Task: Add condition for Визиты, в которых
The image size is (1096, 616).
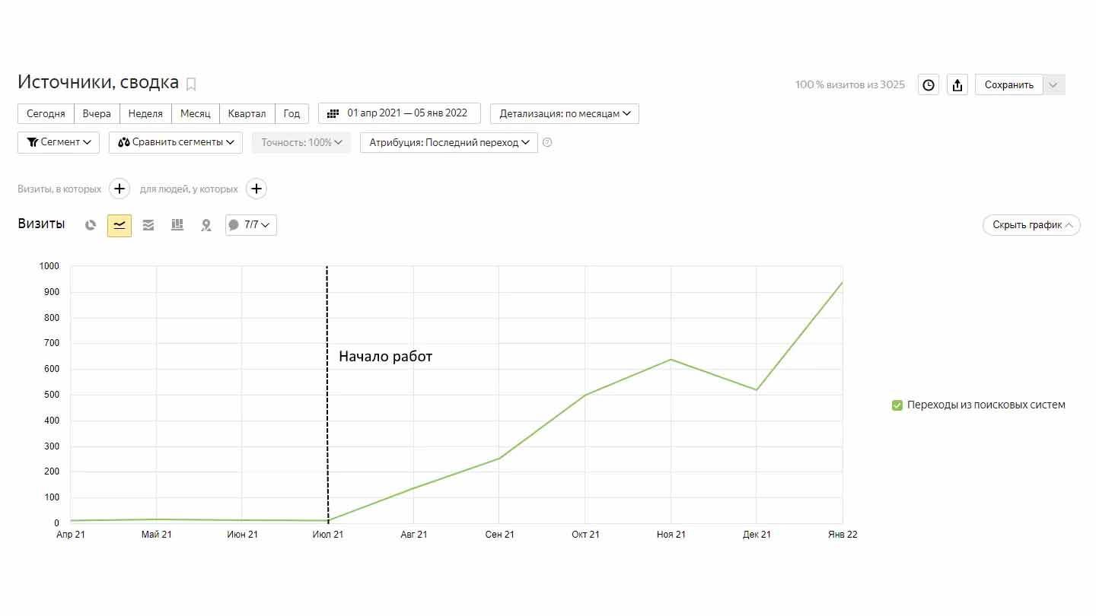Action: click(119, 189)
